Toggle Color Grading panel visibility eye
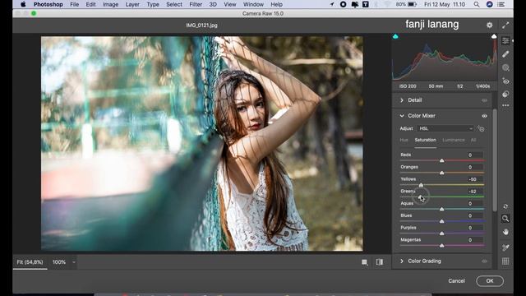The image size is (526, 296). pos(484,261)
